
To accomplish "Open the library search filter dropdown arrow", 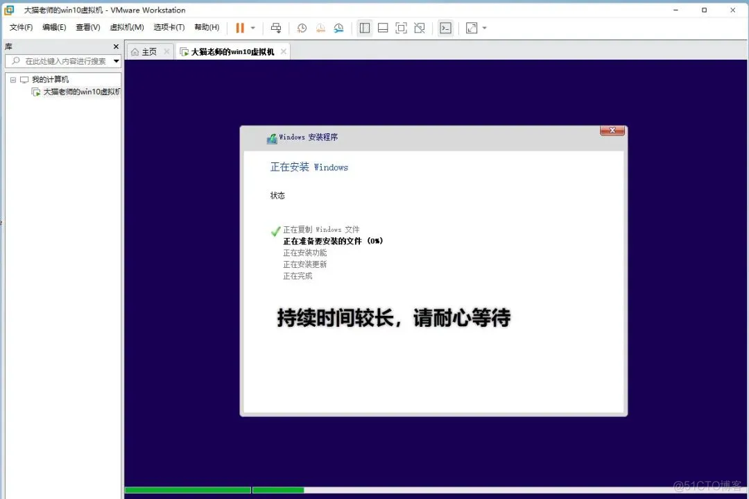I will 116,61.
